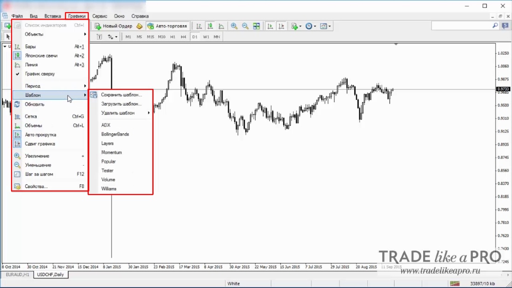The width and height of the screenshot is (512, 288).
Task: Select the cursor arrow tool
Action: 8,37
